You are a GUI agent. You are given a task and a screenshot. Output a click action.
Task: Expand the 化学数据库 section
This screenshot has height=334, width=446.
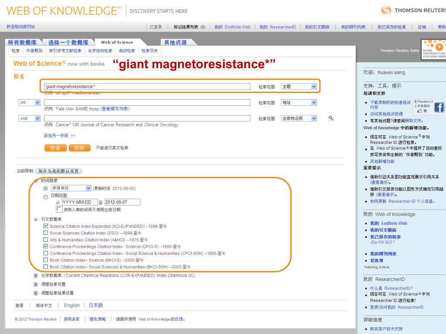[x=36, y=275]
